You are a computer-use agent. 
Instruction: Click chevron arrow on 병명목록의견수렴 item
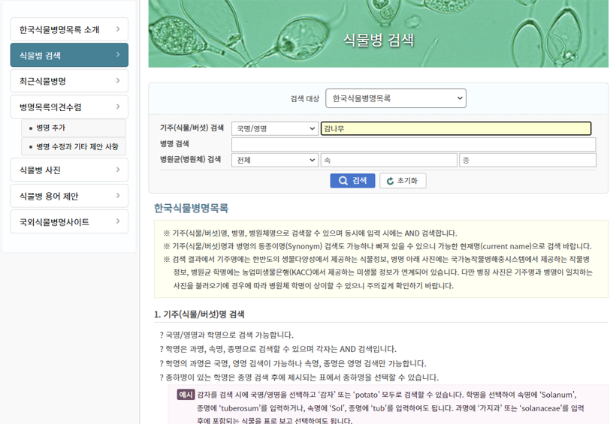click(x=118, y=107)
